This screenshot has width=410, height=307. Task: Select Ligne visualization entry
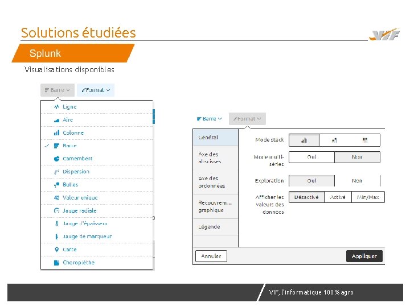pos(97,107)
